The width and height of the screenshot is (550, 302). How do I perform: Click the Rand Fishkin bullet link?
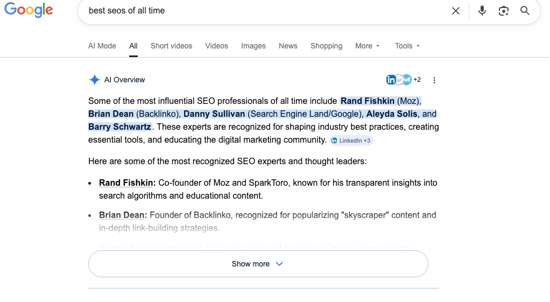127,183
